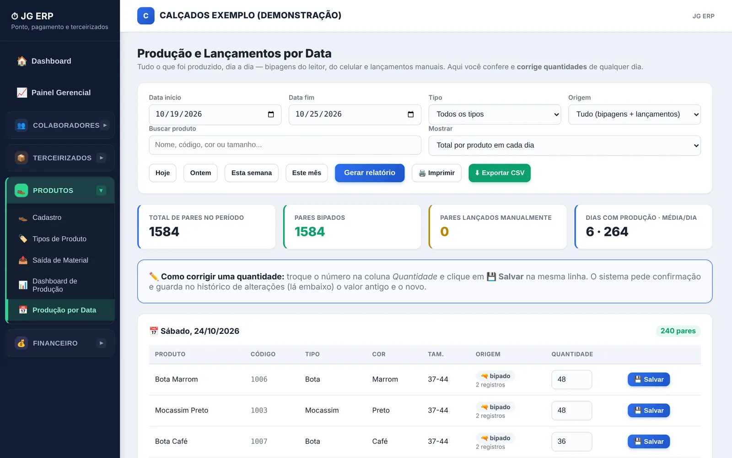Select the Este mês filter

tap(307, 173)
